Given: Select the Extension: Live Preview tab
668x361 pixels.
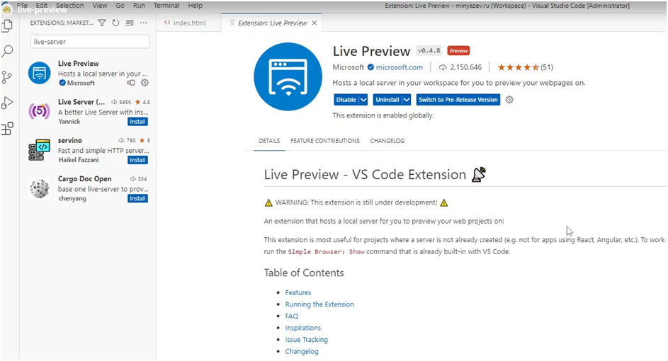Looking at the screenshot, I should coord(272,23).
